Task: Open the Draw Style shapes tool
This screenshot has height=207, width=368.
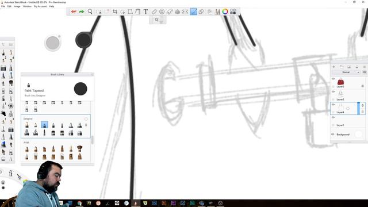Action: [201, 11]
